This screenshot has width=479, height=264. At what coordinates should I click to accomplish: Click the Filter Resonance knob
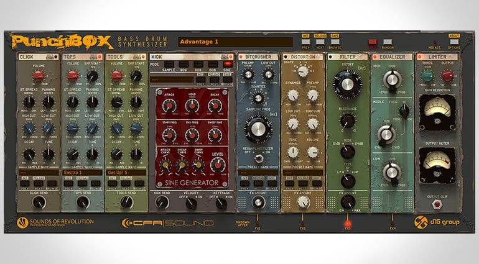point(348,121)
